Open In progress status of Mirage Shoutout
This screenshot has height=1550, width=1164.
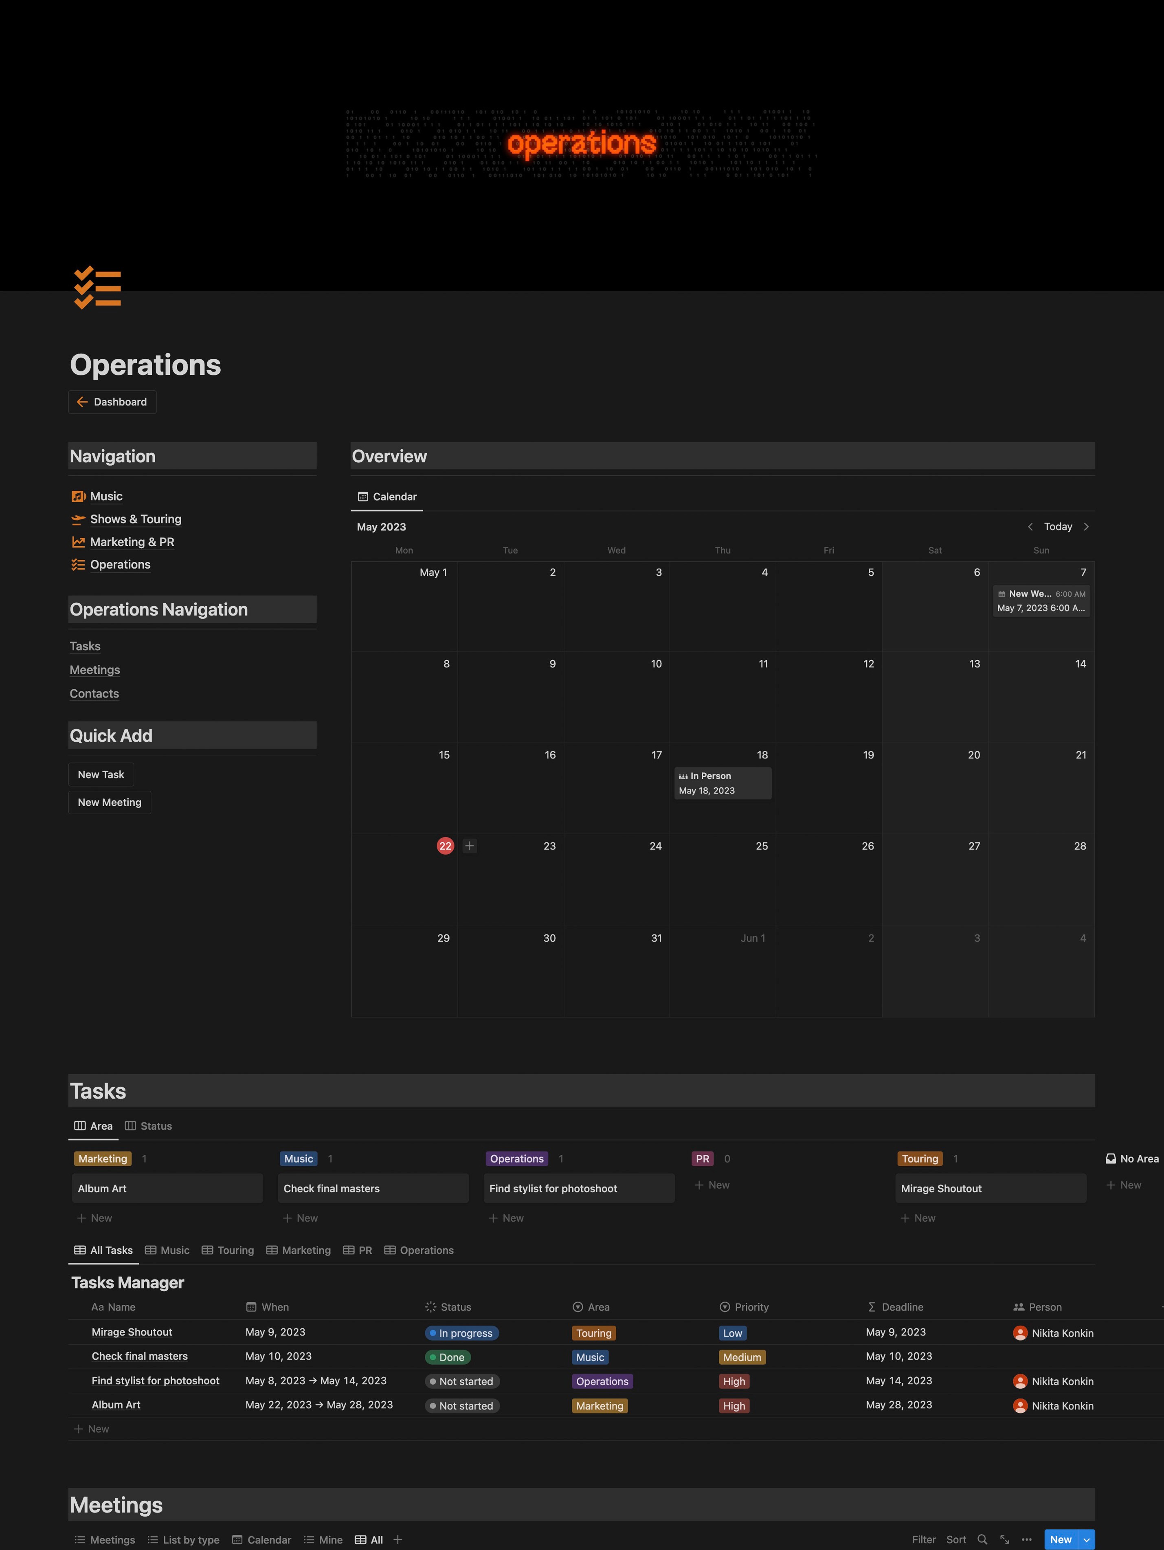click(x=462, y=1333)
